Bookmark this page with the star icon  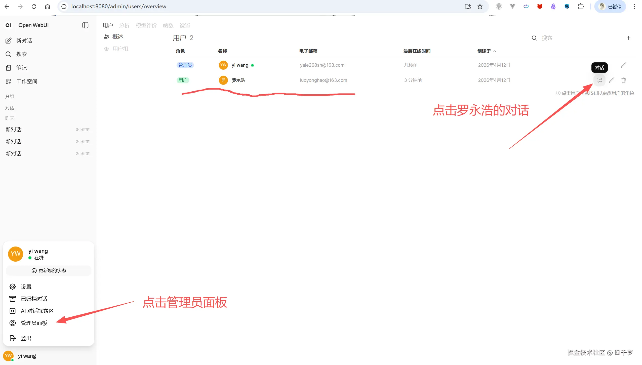point(479,6)
